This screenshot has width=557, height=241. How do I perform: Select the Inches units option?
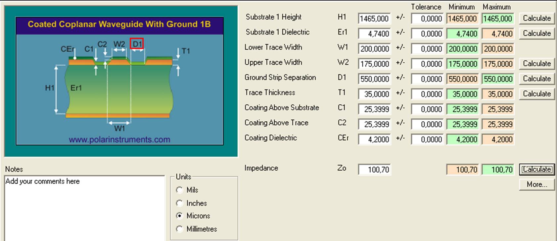point(180,203)
